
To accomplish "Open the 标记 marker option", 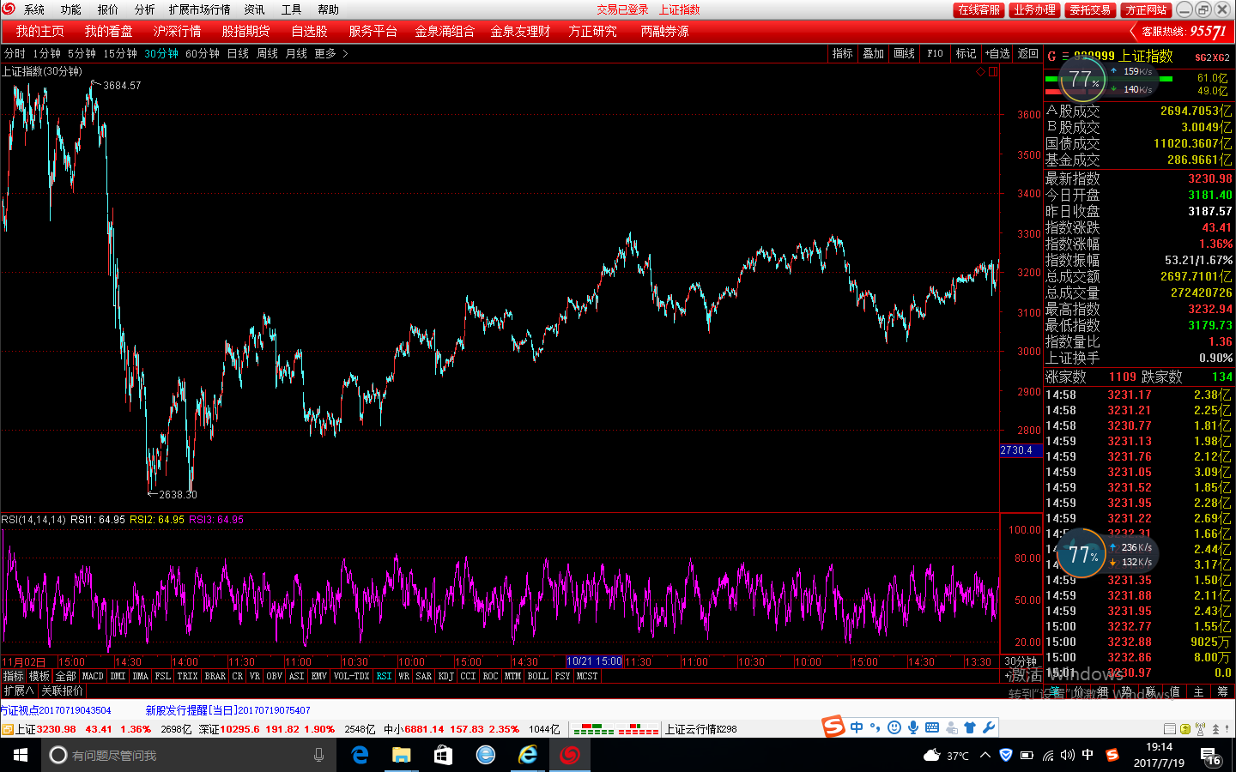I will [x=966, y=53].
